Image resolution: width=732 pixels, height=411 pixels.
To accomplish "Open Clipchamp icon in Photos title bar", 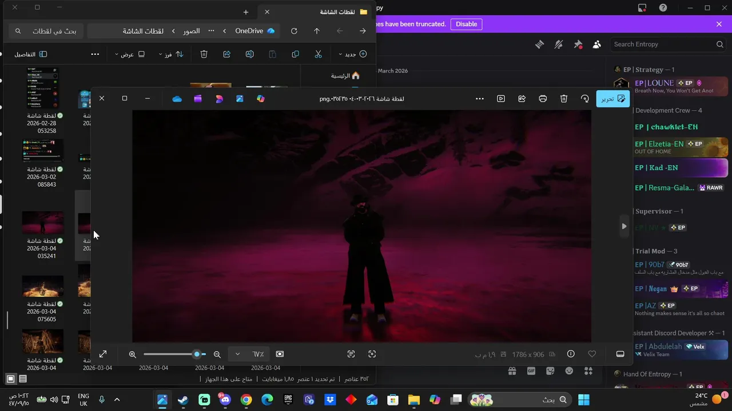I will [198, 99].
